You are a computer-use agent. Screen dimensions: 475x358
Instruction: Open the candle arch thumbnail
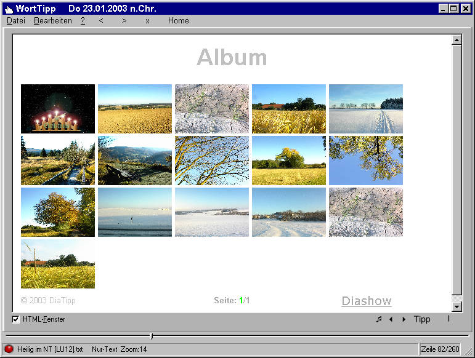tap(58, 109)
